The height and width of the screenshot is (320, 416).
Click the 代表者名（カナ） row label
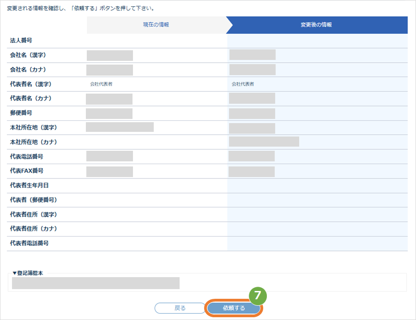pos(30,98)
